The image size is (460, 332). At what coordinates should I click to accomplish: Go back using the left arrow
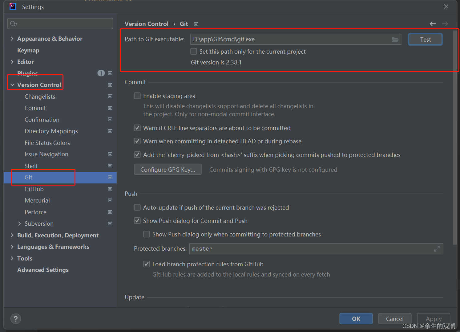click(433, 24)
